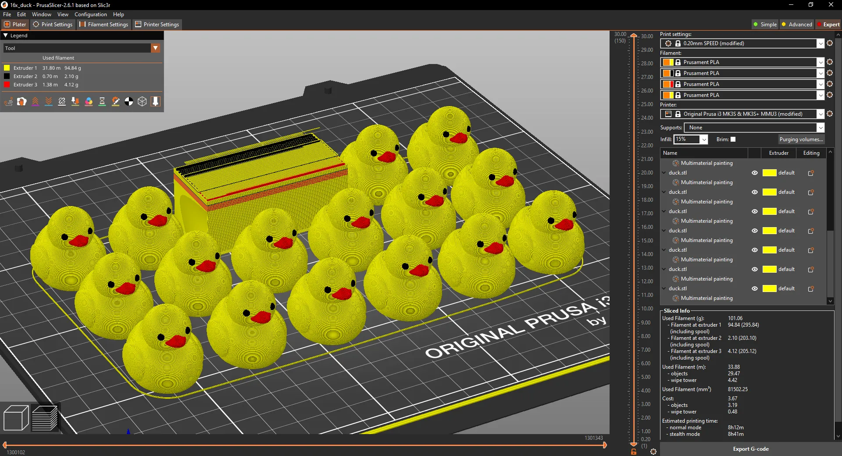Click object list scroll-down arrow
This screenshot has width=842, height=456.
830,301
